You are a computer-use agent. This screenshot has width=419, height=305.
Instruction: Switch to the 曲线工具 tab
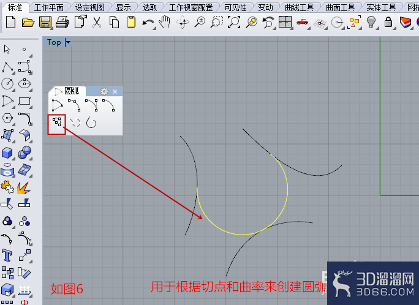pyautogui.click(x=300, y=7)
